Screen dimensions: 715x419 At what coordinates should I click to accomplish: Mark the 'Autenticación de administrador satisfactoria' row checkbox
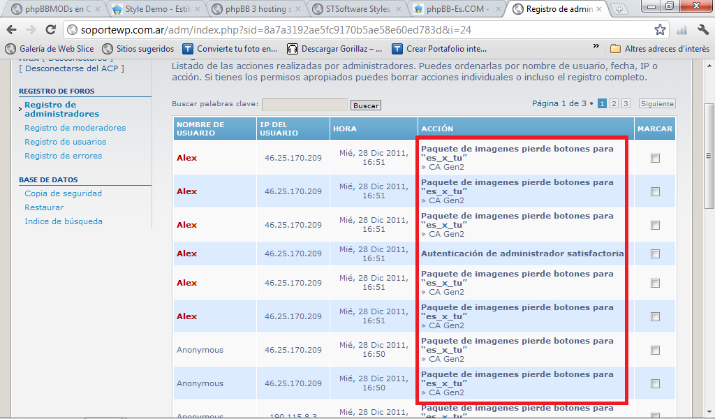pyautogui.click(x=655, y=254)
